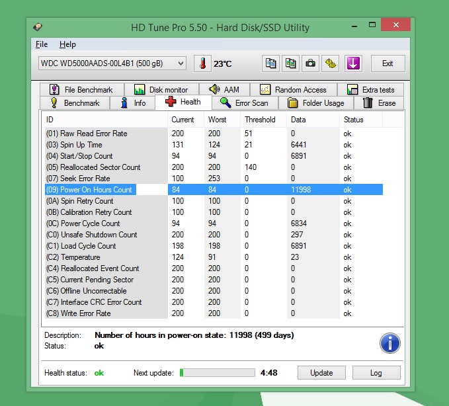Click the 297 Unsafe Shutdown data value
This screenshot has height=406, width=449.
pyautogui.click(x=297, y=235)
